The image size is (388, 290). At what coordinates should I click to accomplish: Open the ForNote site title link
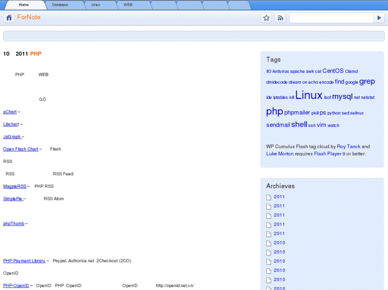click(x=29, y=17)
